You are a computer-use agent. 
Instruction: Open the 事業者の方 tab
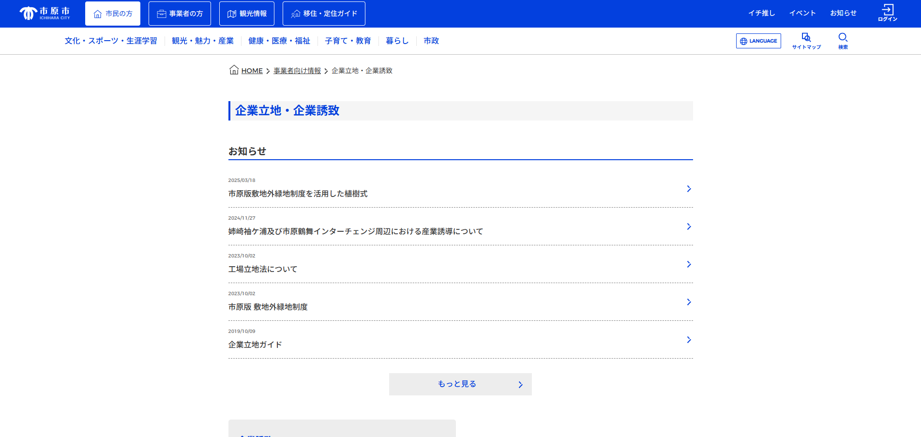180,14
